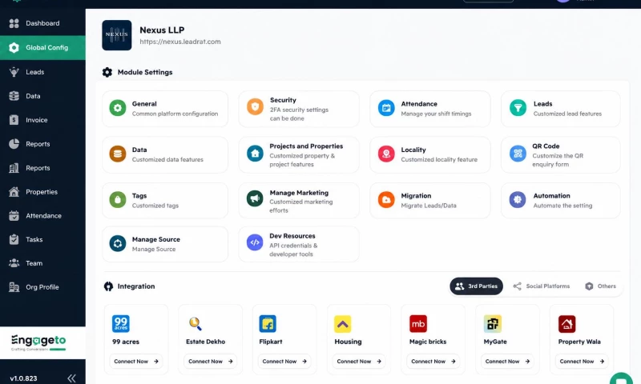Screen dimensions: 641x384
Task: Open Leads module funnel icon
Action: click(x=518, y=108)
